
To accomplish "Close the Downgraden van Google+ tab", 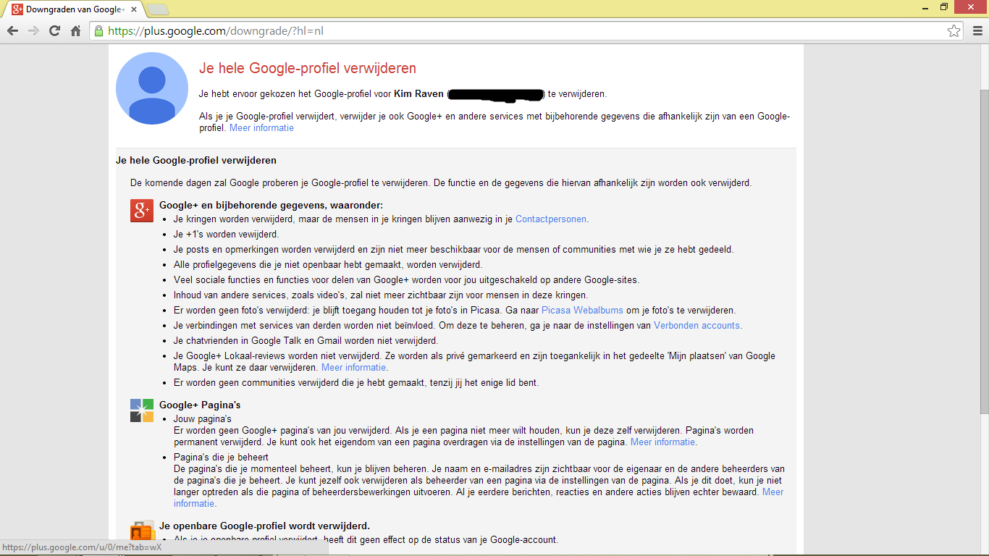I will click(135, 9).
